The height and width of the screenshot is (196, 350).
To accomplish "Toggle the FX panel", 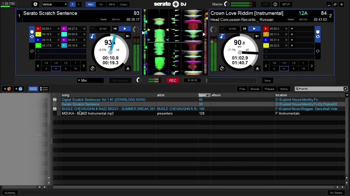I will tap(101, 4).
